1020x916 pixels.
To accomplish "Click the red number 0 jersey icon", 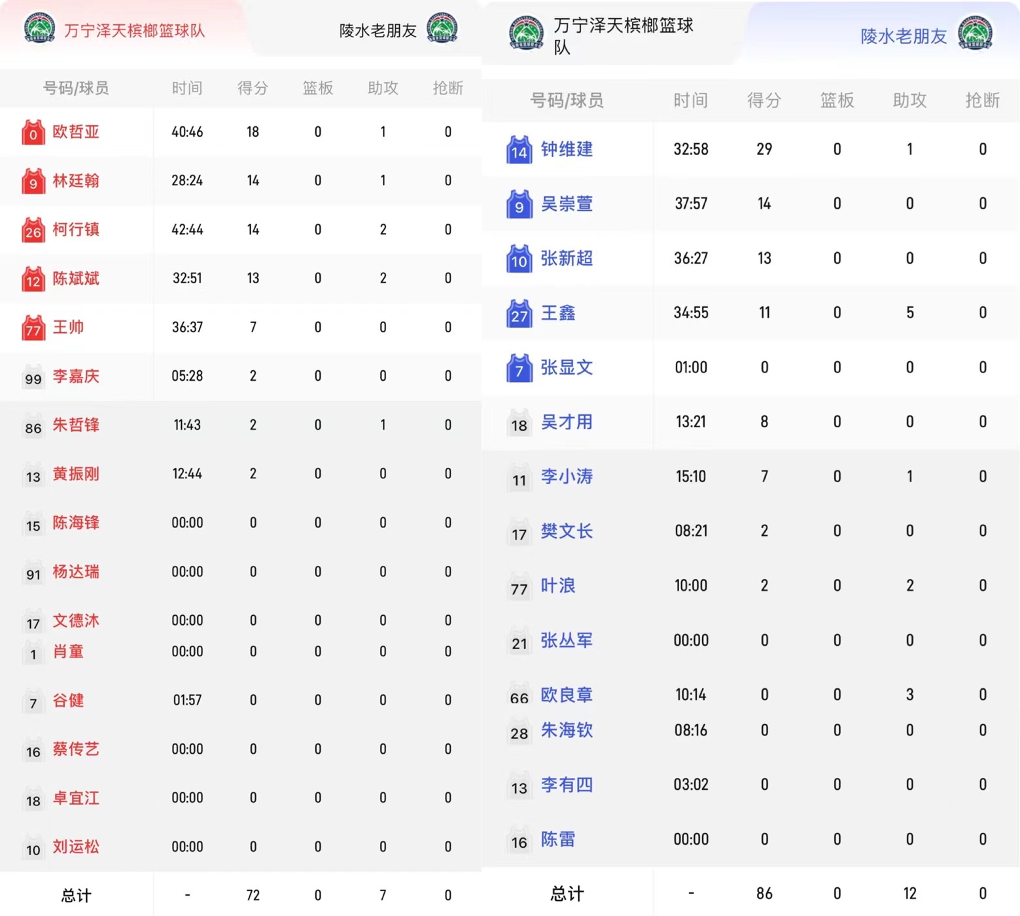I will pyautogui.click(x=33, y=132).
